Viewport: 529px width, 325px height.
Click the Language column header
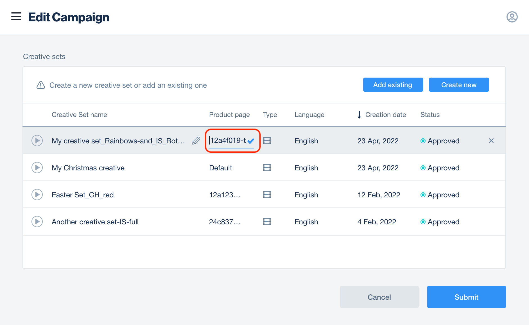click(309, 115)
